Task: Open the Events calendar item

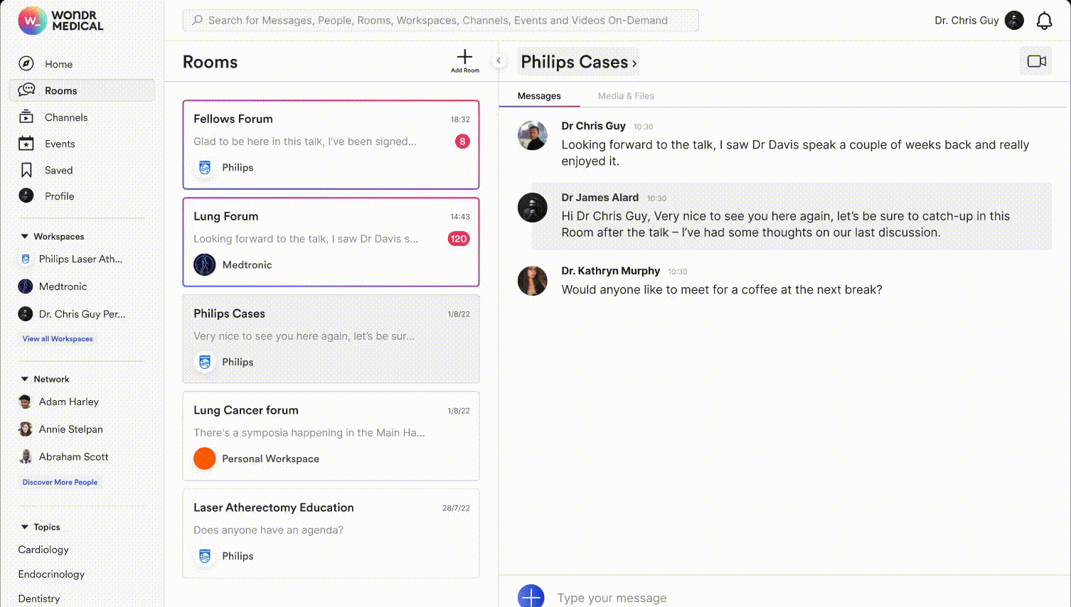Action: (59, 144)
